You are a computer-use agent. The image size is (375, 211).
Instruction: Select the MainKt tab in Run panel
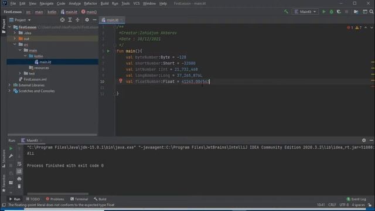click(32, 141)
